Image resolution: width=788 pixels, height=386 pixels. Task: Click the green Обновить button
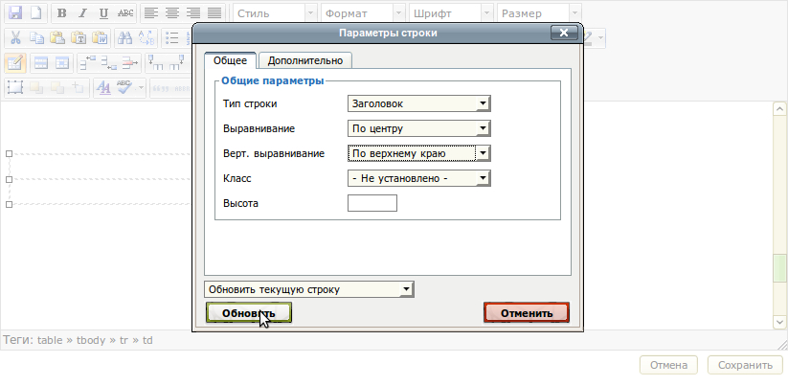tap(248, 312)
